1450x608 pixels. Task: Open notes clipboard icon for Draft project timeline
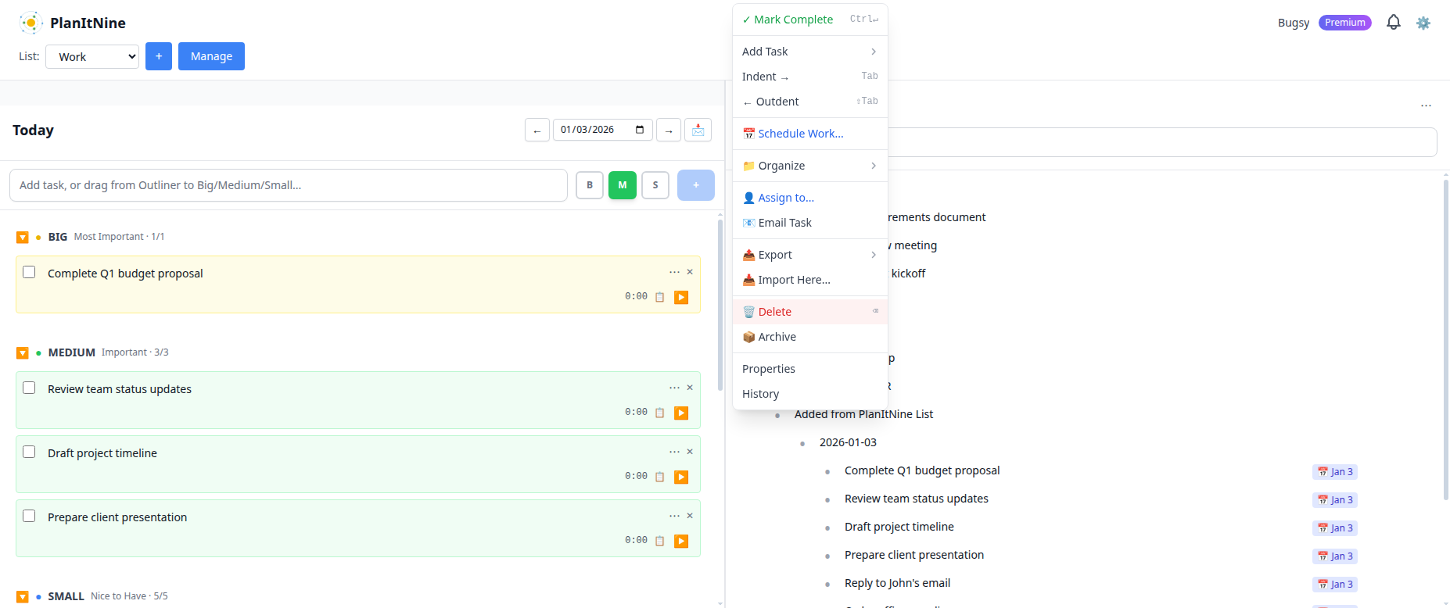(659, 477)
